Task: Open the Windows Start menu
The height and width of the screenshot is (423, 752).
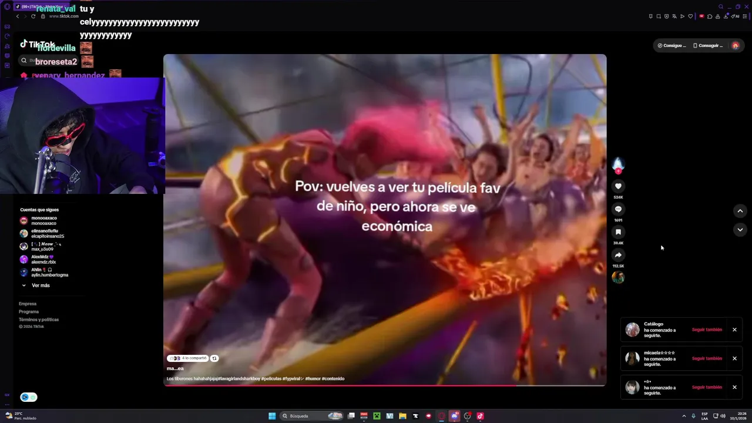Action: [272, 416]
